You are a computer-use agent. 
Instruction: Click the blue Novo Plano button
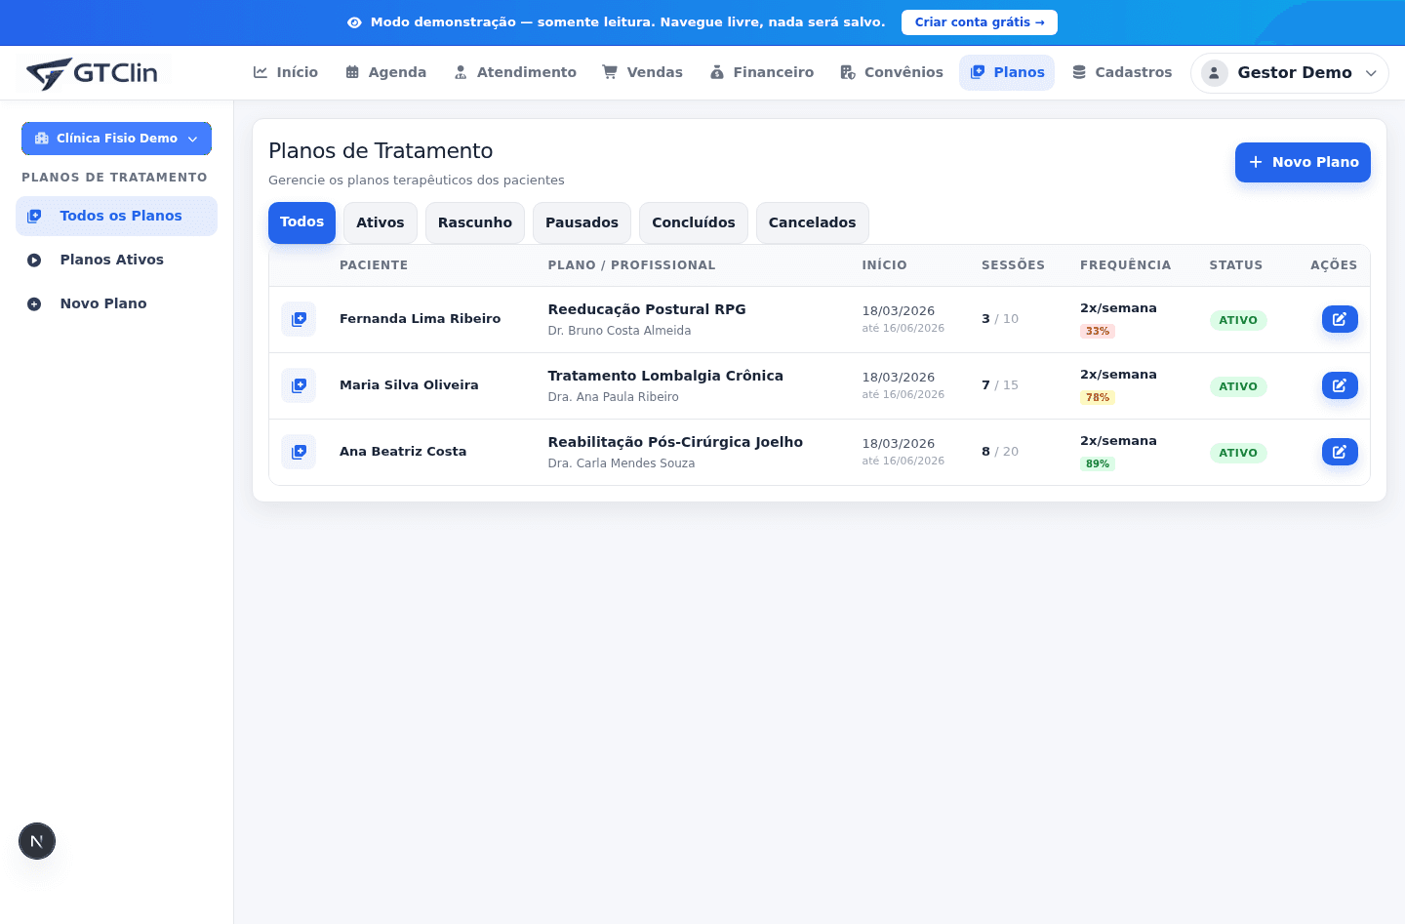[1303, 162]
